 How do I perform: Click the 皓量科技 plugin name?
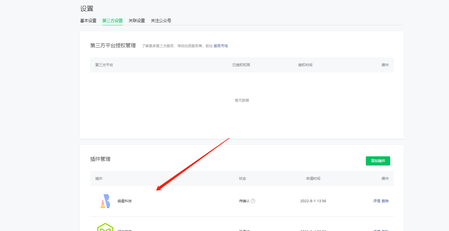tap(125, 201)
